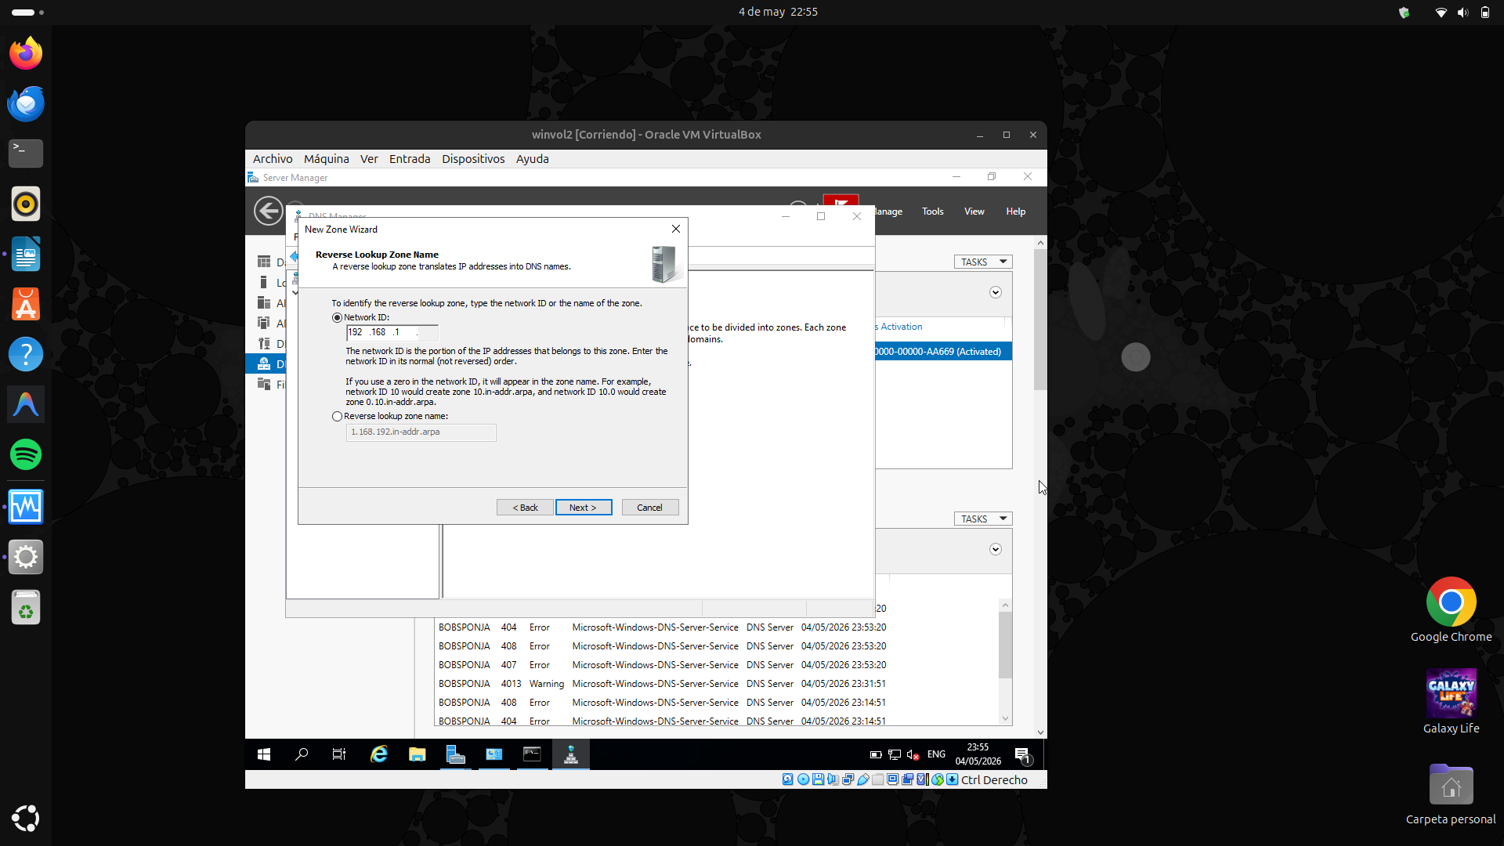Screen dimensions: 1504x846
Task: Open the Trash icon in dock
Action: tap(26, 607)
